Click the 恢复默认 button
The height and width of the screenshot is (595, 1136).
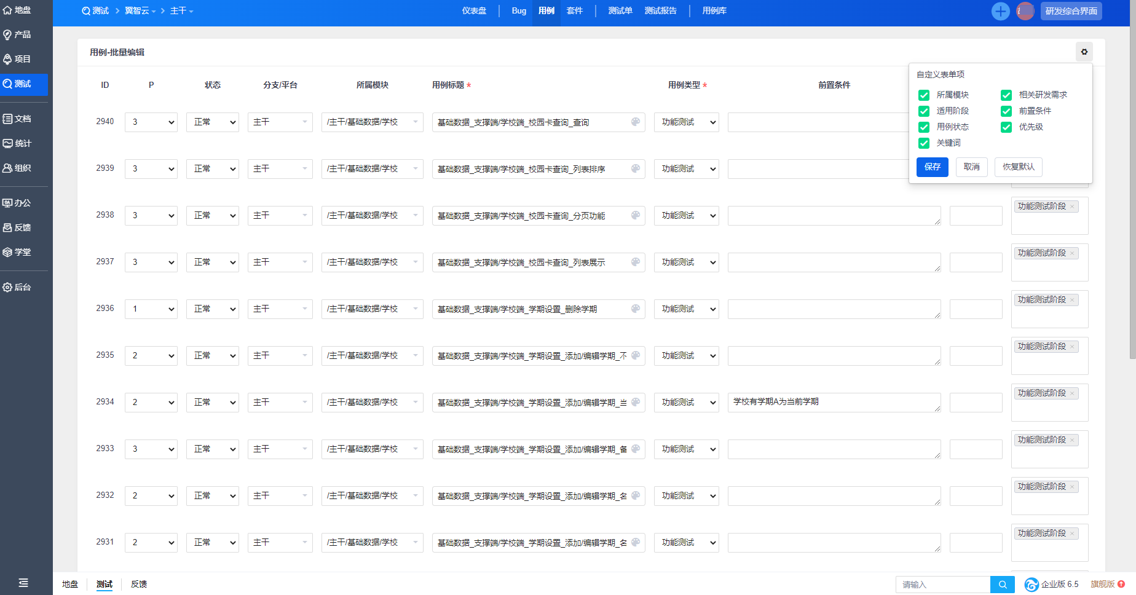1019,167
